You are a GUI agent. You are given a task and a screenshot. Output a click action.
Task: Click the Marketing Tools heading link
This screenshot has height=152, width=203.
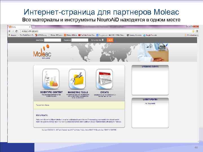point(78,92)
